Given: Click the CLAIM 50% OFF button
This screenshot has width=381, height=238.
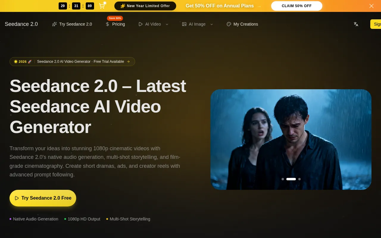Looking at the screenshot, I should [296, 6].
